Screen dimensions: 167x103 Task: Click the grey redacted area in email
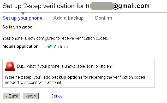tap(102, 6)
